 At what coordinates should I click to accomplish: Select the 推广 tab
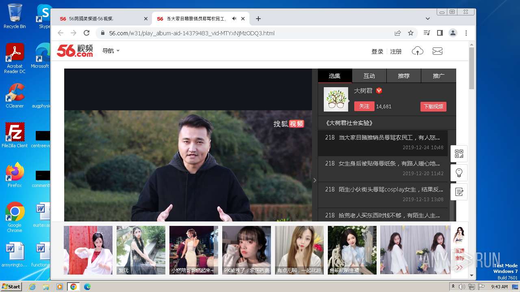click(x=439, y=76)
